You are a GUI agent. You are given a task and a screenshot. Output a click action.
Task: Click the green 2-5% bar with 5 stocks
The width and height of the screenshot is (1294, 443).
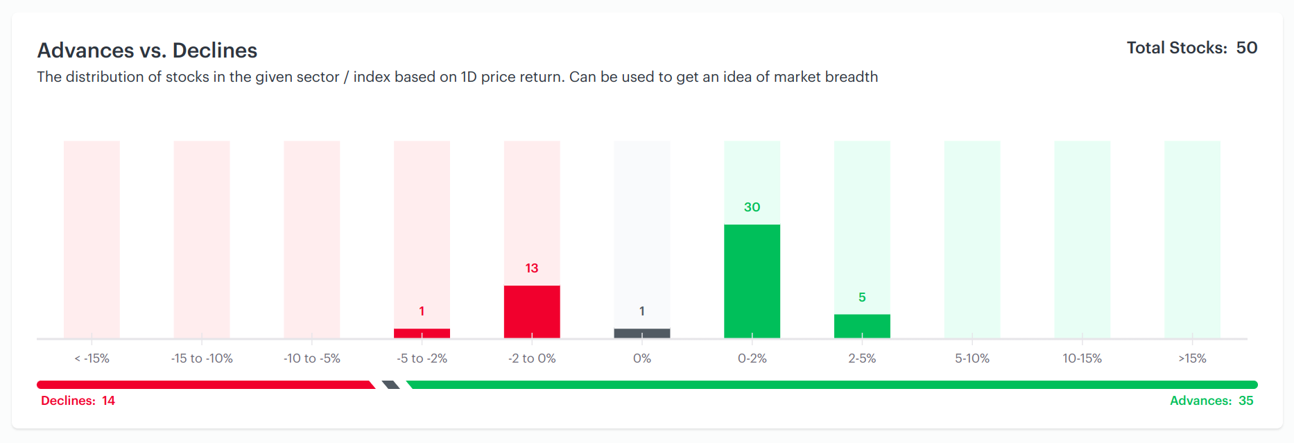pyautogui.click(x=862, y=327)
